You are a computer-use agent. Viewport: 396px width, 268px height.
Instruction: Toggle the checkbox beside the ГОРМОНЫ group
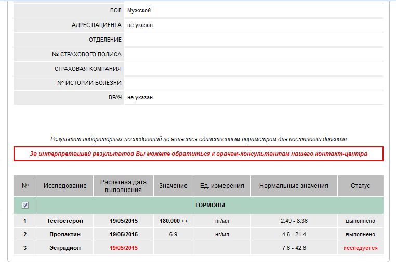(x=25, y=206)
